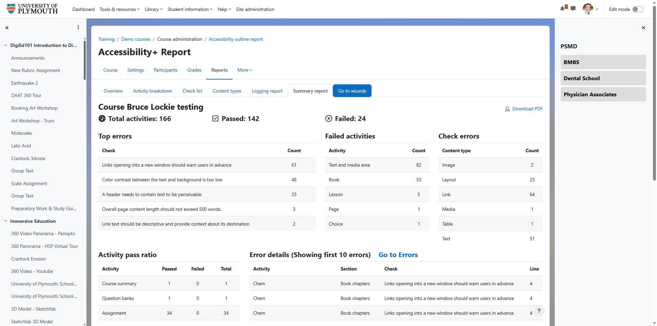
Task: Open Scale Assignment item
Action: tap(29, 183)
